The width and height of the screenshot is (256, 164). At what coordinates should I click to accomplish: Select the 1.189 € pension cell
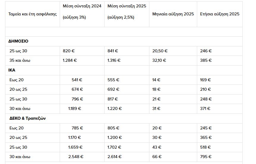(82, 108)
